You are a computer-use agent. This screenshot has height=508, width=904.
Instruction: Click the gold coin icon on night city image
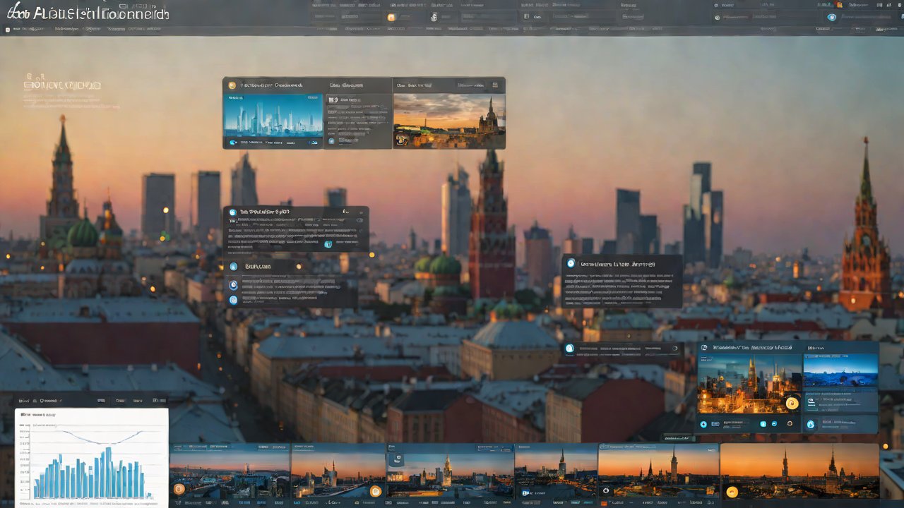click(792, 403)
